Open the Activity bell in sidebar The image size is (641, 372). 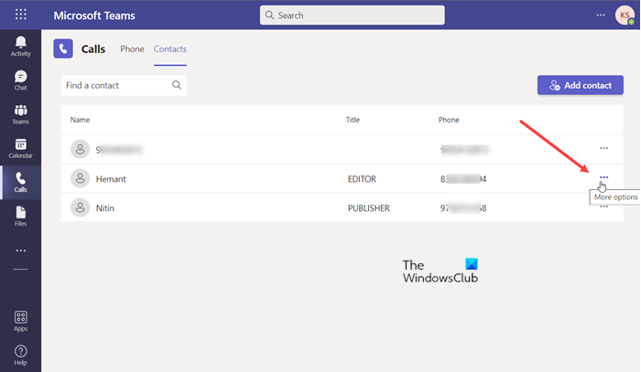pos(20,46)
